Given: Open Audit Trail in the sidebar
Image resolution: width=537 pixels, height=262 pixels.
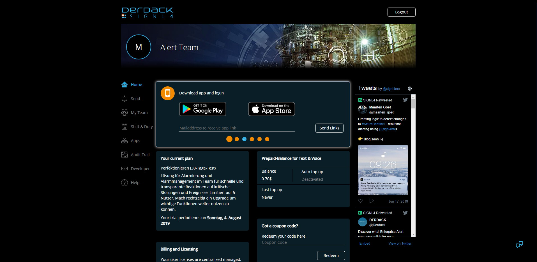Looking at the screenshot, I should [140, 155].
